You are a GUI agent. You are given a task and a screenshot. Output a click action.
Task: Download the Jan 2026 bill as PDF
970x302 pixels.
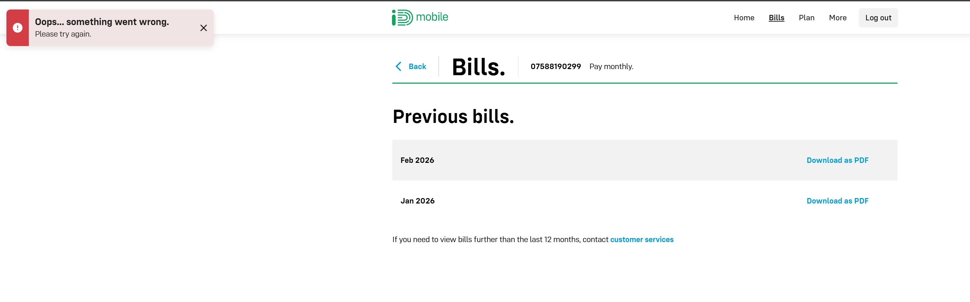[x=837, y=201]
